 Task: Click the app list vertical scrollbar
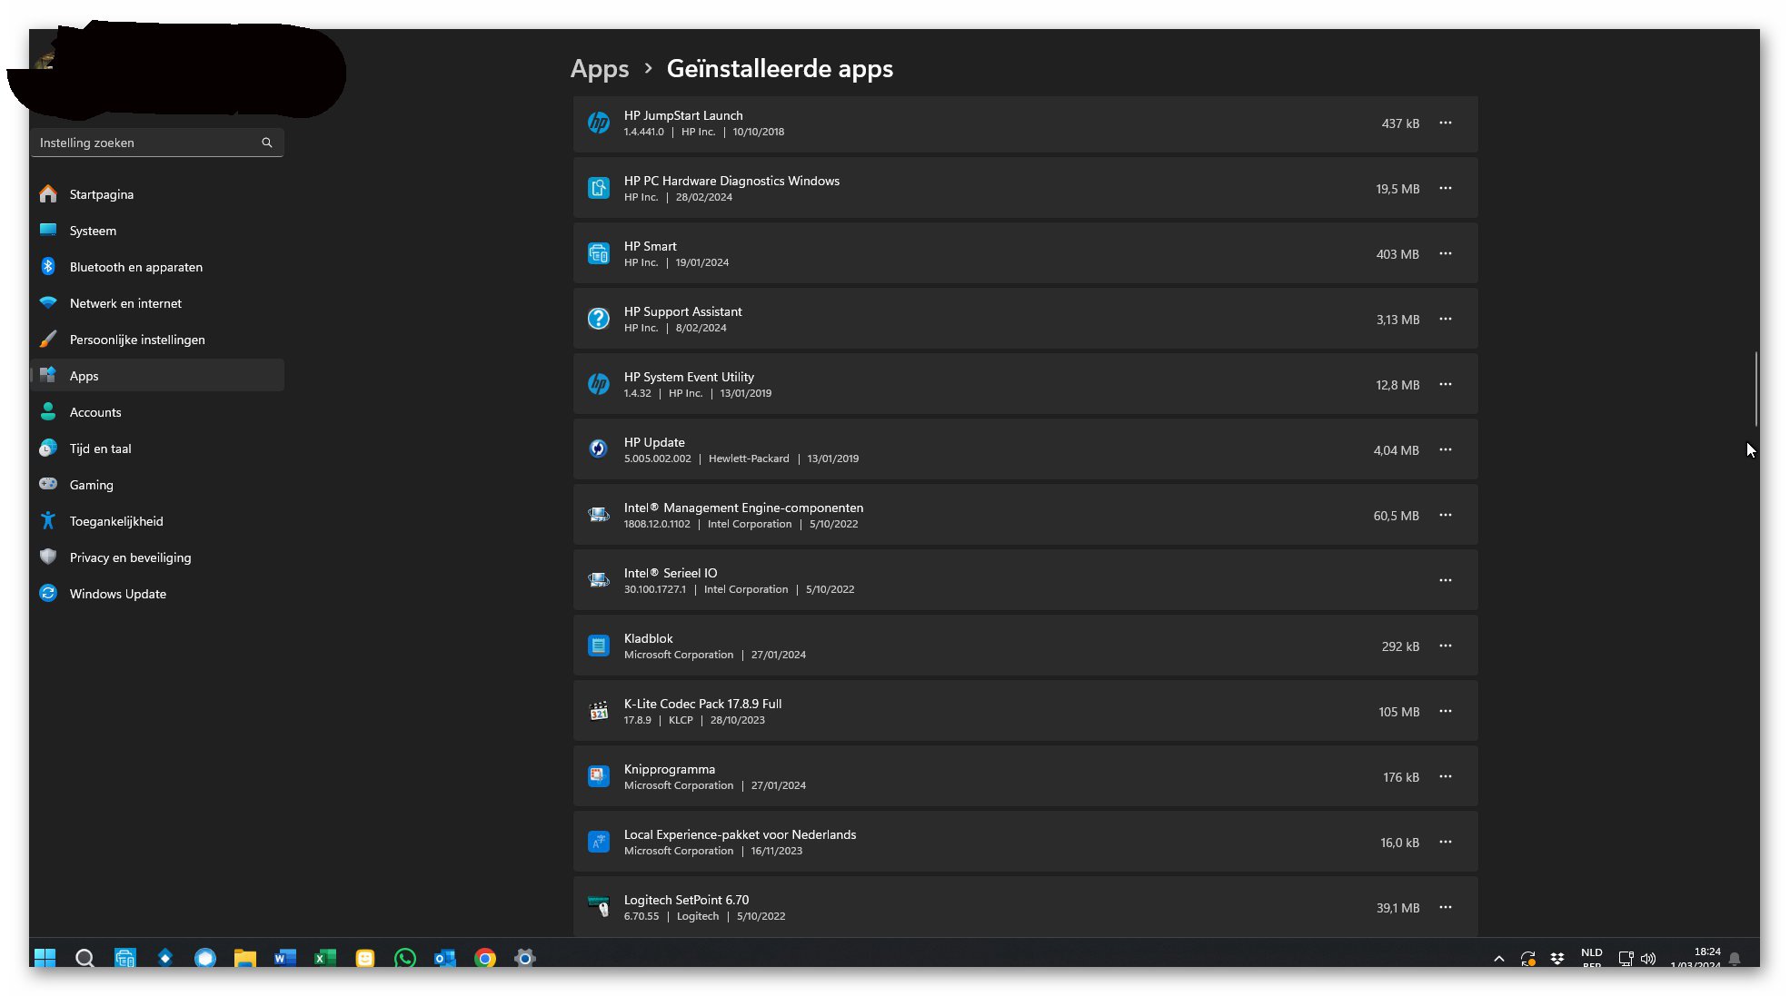1755,389
